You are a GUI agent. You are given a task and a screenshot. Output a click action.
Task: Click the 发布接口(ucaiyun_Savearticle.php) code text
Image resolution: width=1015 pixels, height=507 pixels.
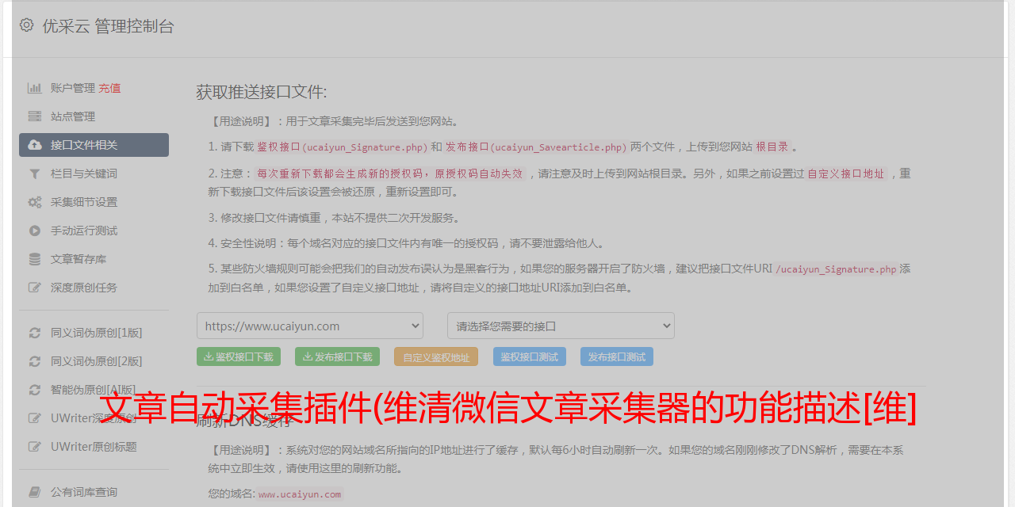click(x=536, y=147)
